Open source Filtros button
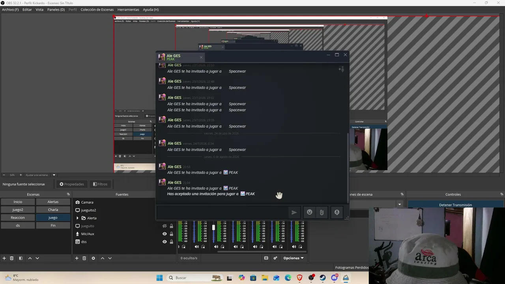 coord(100,184)
